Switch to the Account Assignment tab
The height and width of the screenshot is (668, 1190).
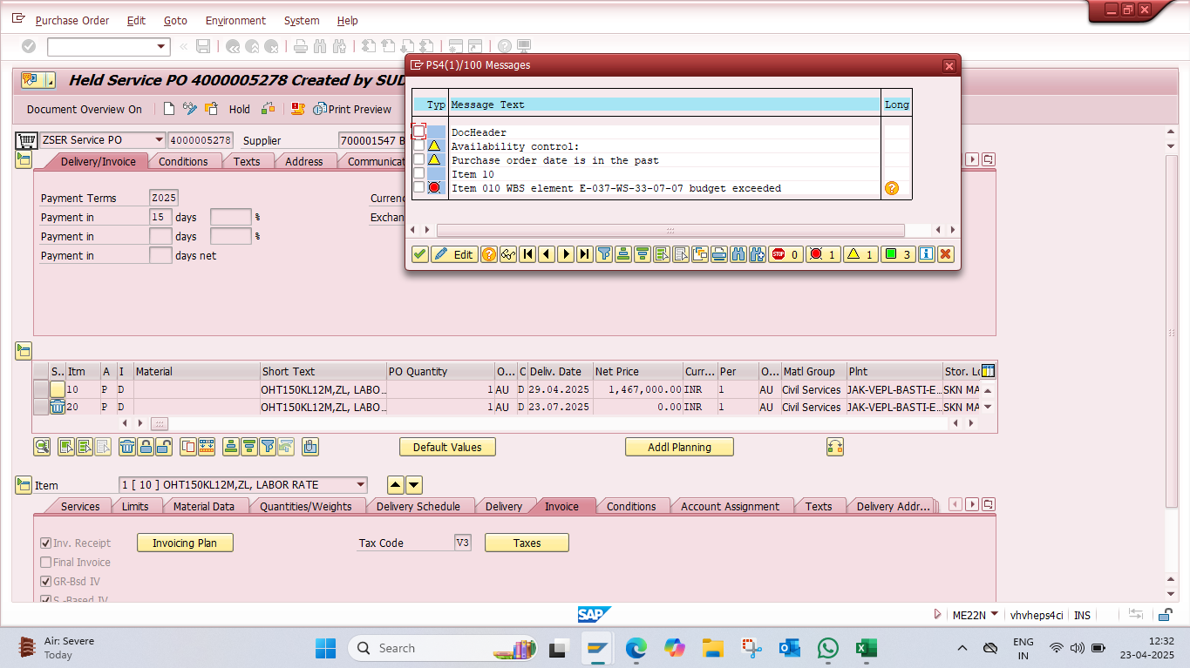coord(730,506)
